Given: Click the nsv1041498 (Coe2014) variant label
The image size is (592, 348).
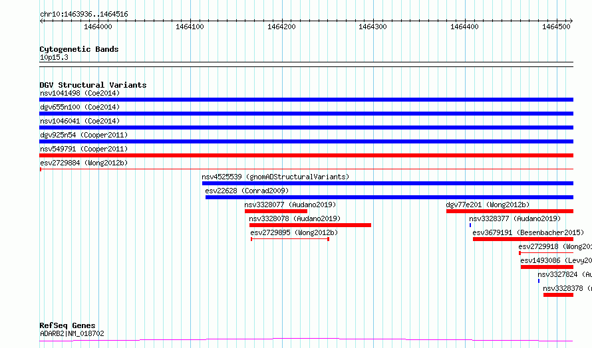Looking at the screenshot, I should [x=80, y=93].
